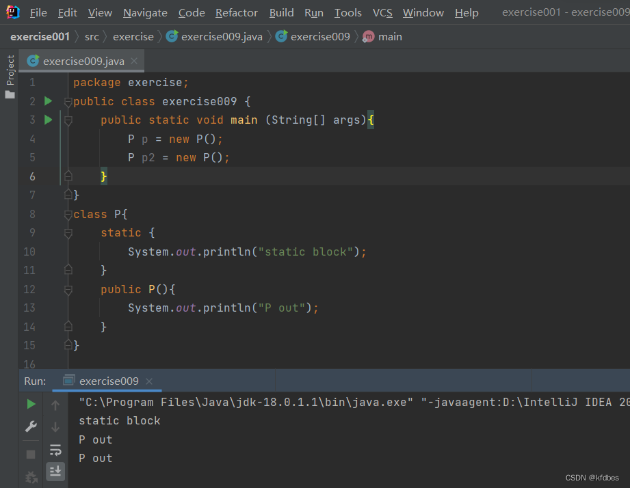Close the exercise009 run tab

[149, 381]
